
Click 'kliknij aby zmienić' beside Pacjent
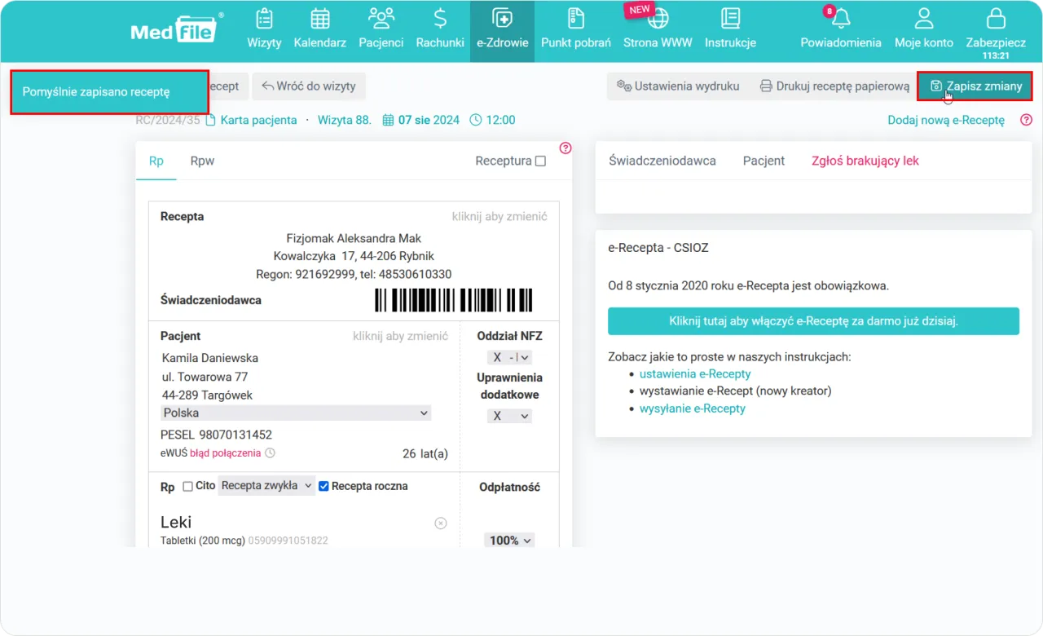point(400,336)
